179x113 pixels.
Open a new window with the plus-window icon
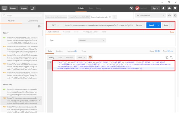click(32, 8)
